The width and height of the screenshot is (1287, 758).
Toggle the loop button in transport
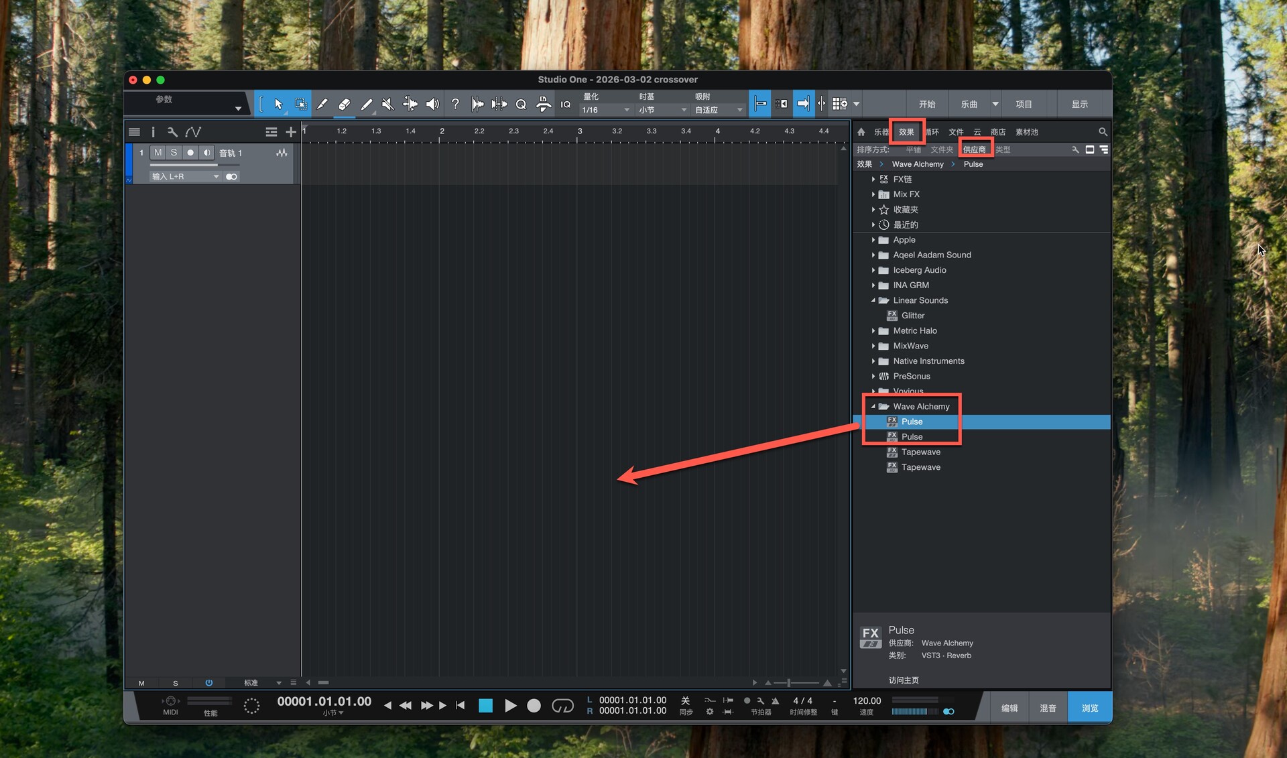click(562, 706)
